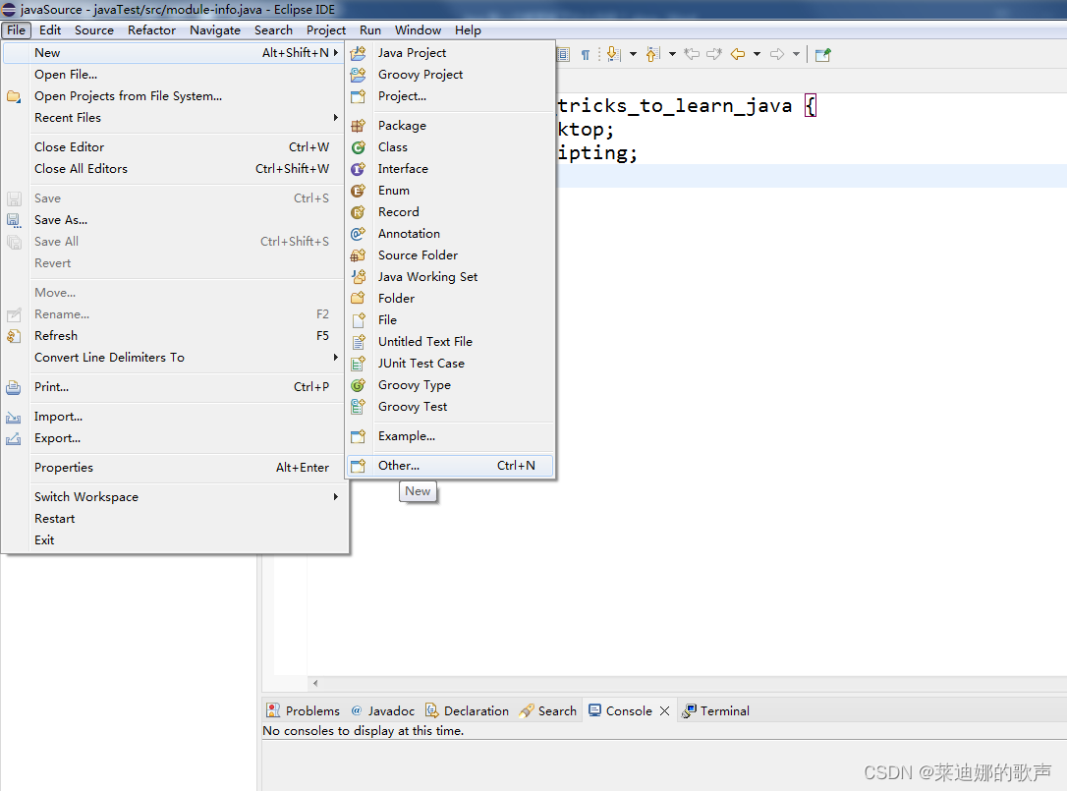Choose Close All Editors entry
The height and width of the screenshot is (791, 1067).
point(176,169)
